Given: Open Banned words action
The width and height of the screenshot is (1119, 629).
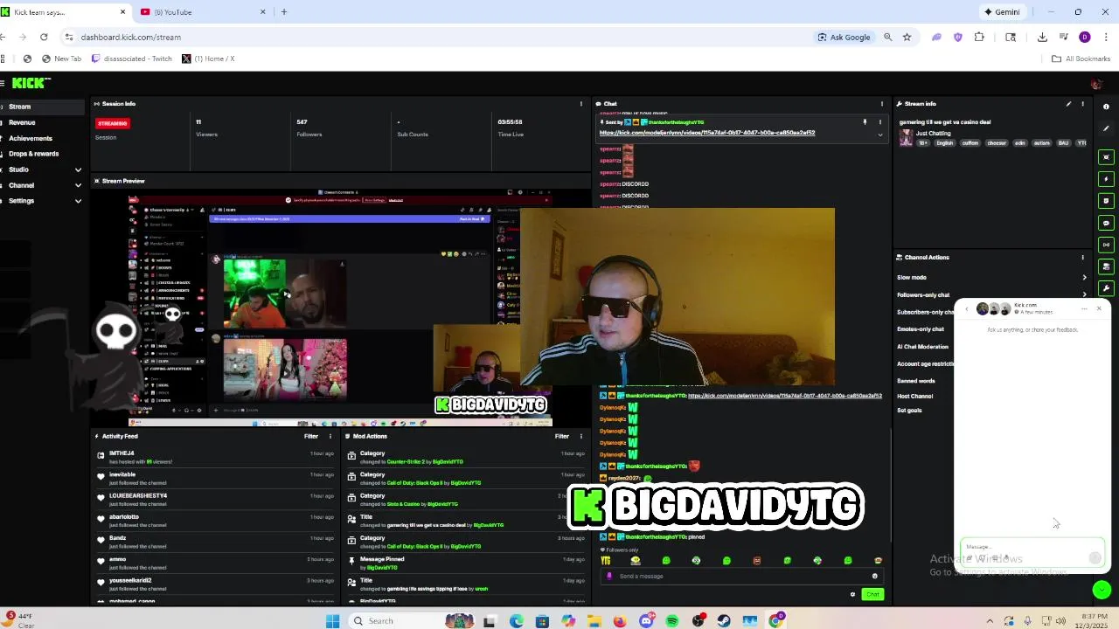Looking at the screenshot, I should (916, 381).
